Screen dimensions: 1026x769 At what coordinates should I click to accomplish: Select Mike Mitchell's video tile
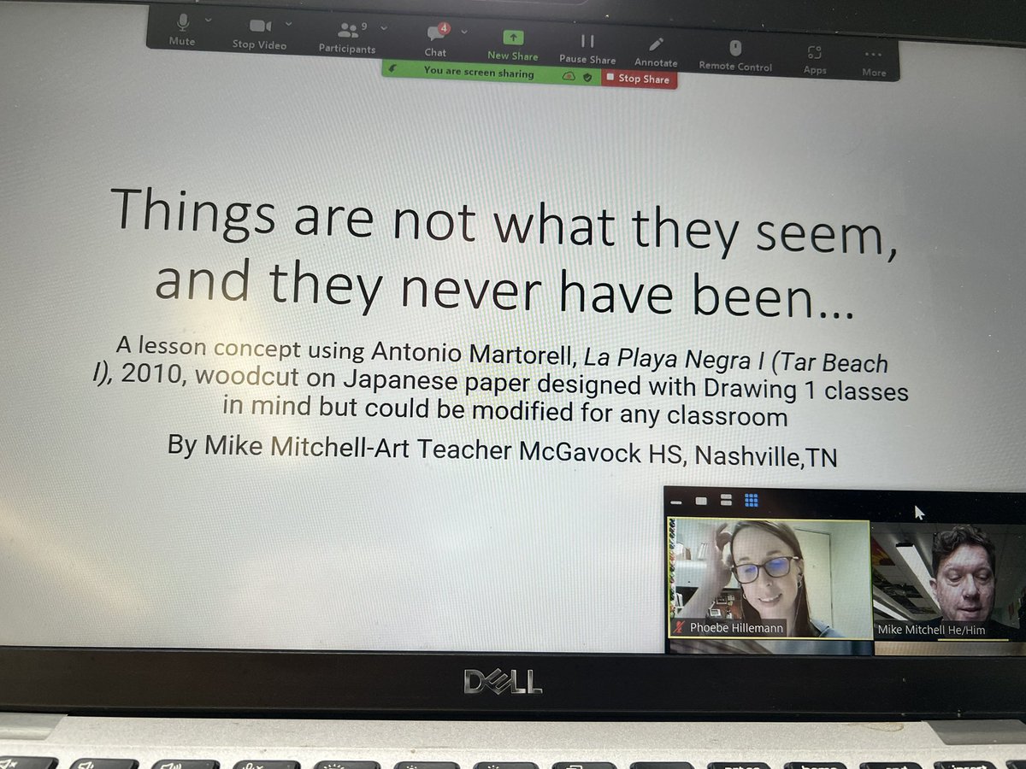(947, 582)
